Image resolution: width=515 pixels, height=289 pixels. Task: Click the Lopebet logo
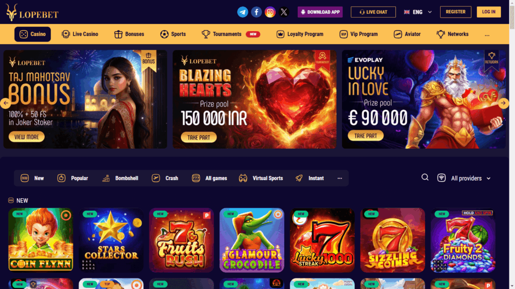click(x=32, y=13)
